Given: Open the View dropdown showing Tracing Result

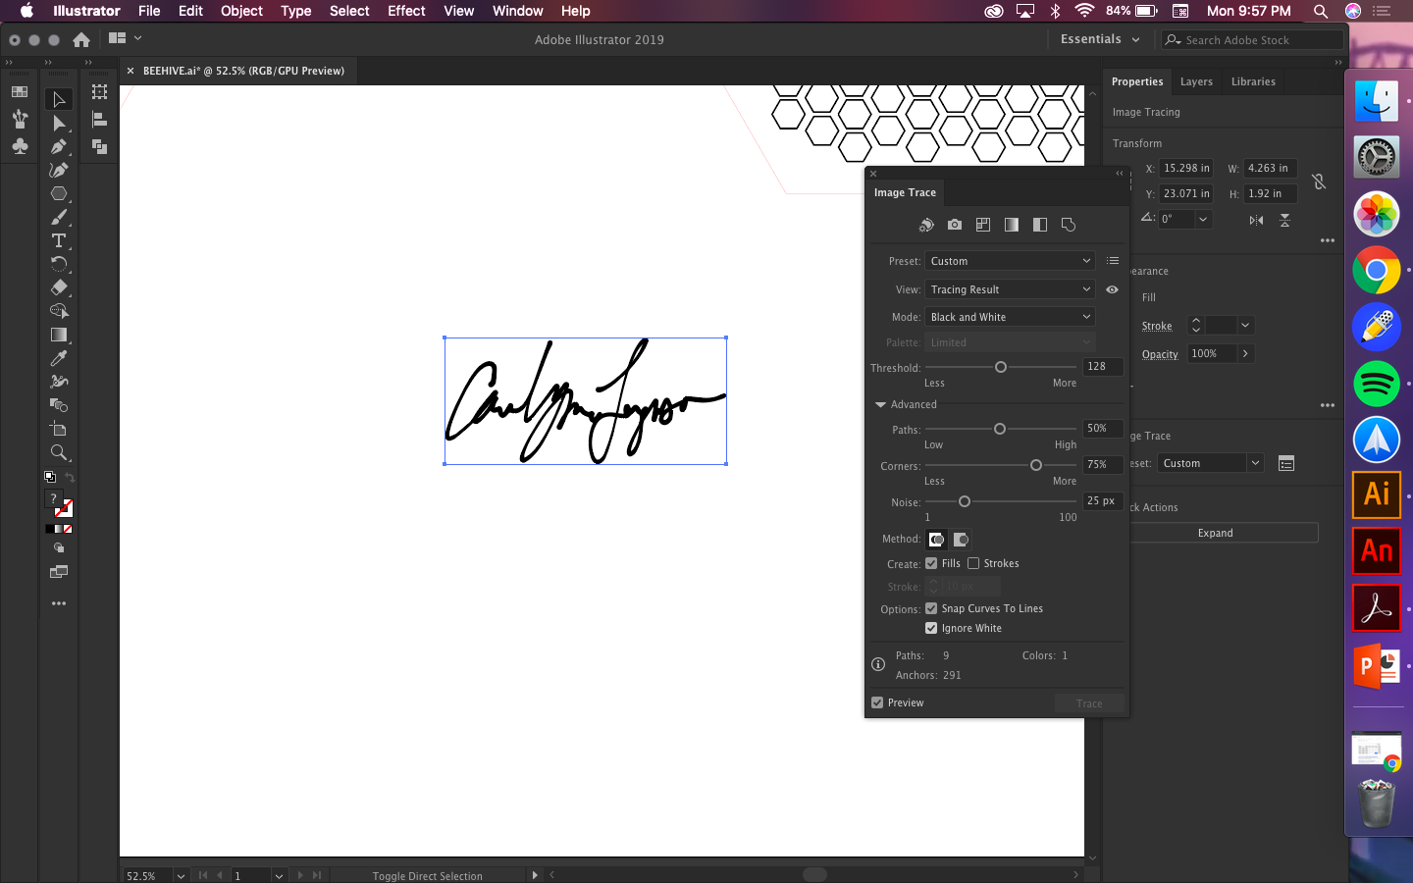Looking at the screenshot, I should (1010, 289).
